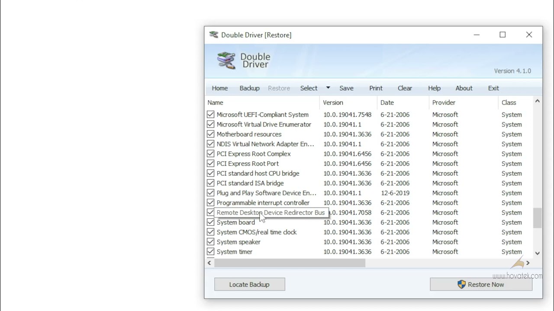
Task: Sort by the Date column header
Action: (403, 102)
